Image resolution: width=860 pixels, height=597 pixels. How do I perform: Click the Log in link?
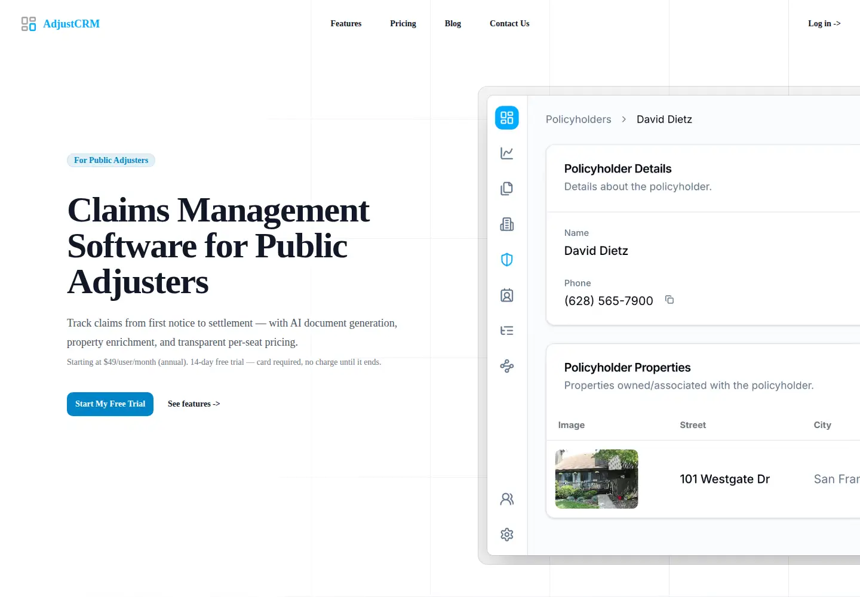point(824,24)
